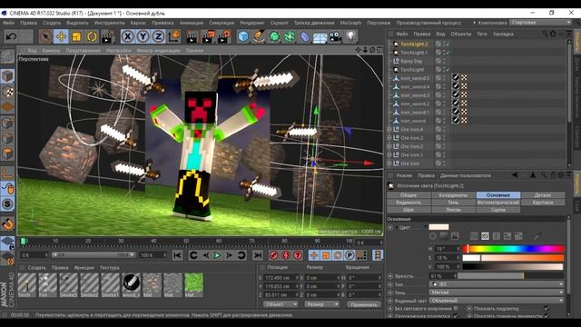Screen dimensions: 581x327
Task: Open the Тип IES dropdown
Action: click(497, 284)
